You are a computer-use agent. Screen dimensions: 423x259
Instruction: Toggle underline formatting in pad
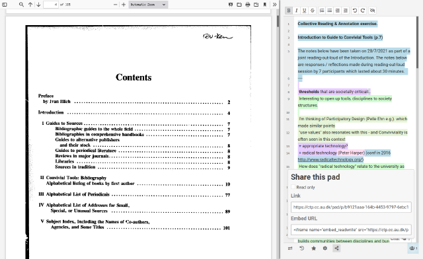[x=304, y=11]
